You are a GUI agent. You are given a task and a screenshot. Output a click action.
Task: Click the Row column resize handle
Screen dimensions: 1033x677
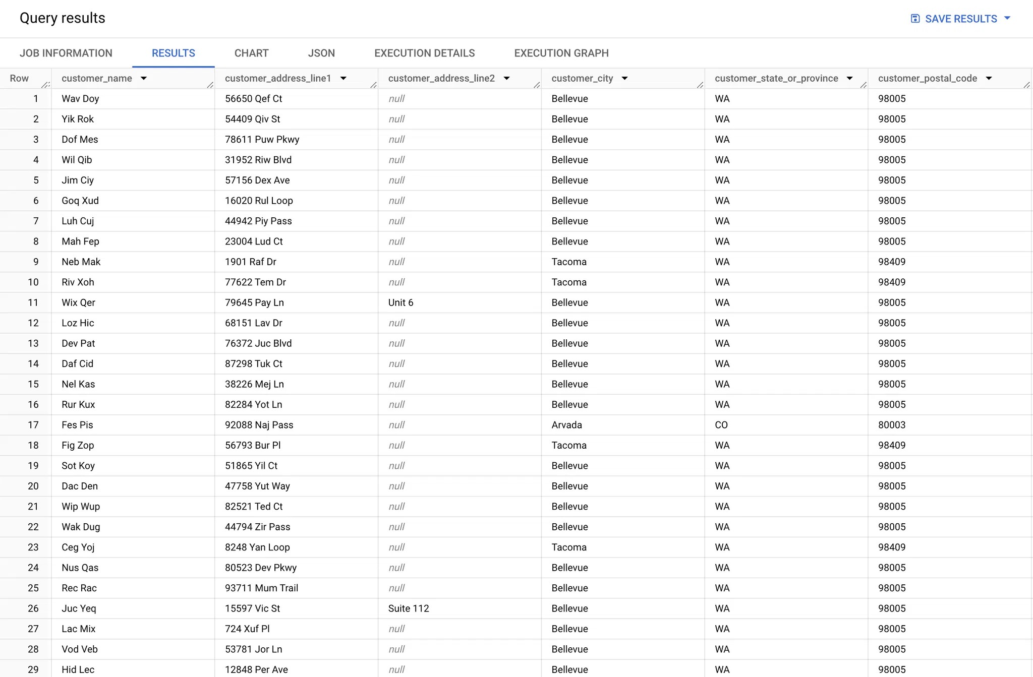[x=46, y=85]
